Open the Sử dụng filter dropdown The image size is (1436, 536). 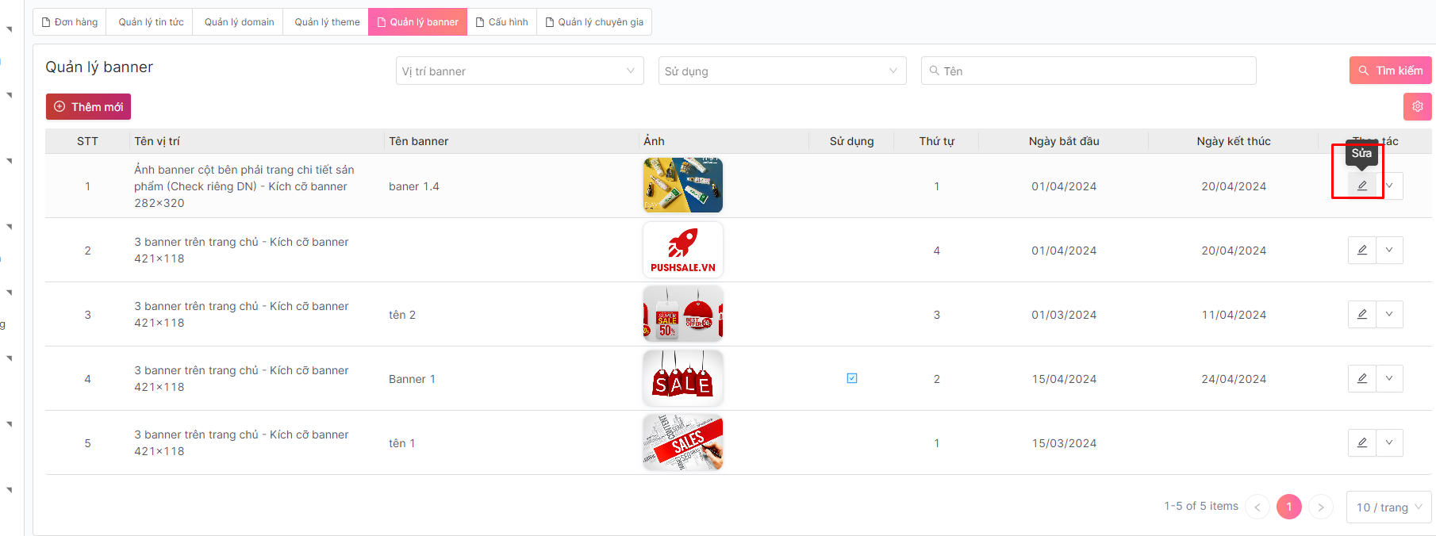pos(781,71)
